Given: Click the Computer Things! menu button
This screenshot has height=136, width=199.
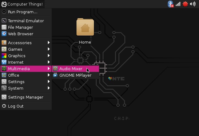Looking at the screenshot, I should click(22, 4).
